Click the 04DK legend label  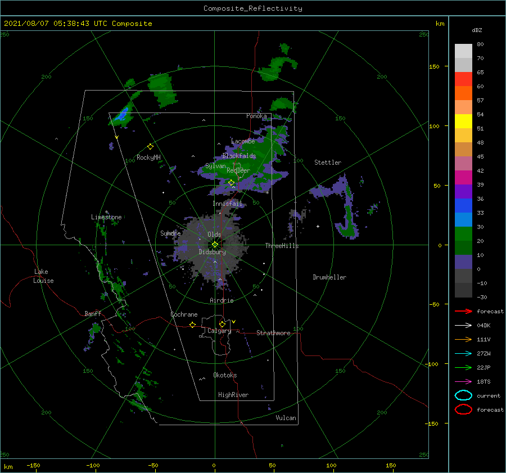click(484, 326)
